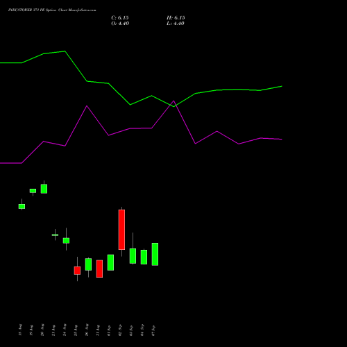Click the thin doji-like green candlestick

(55, 235)
